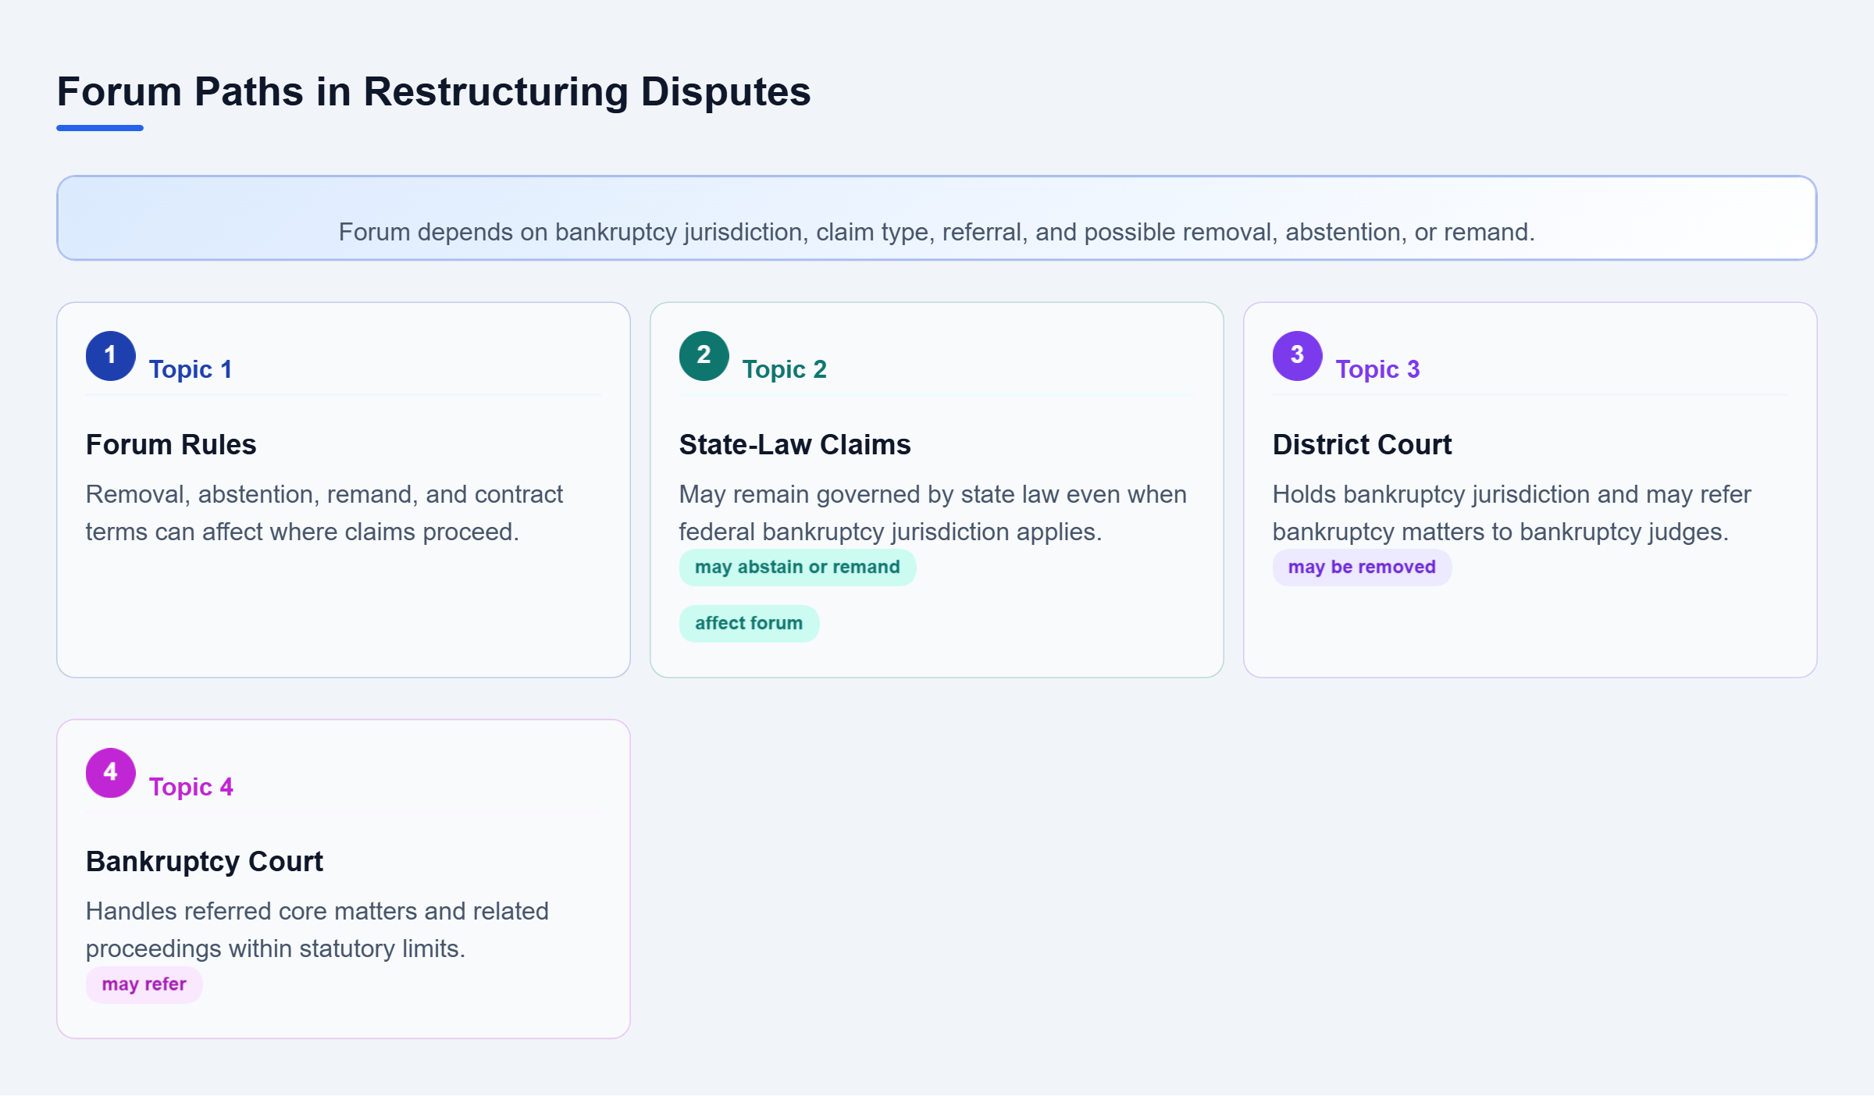Click the page title 'Forum Paths in Restructuring Disputes'
Image resolution: width=1874 pixels, height=1096 pixels.
pyautogui.click(x=434, y=92)
